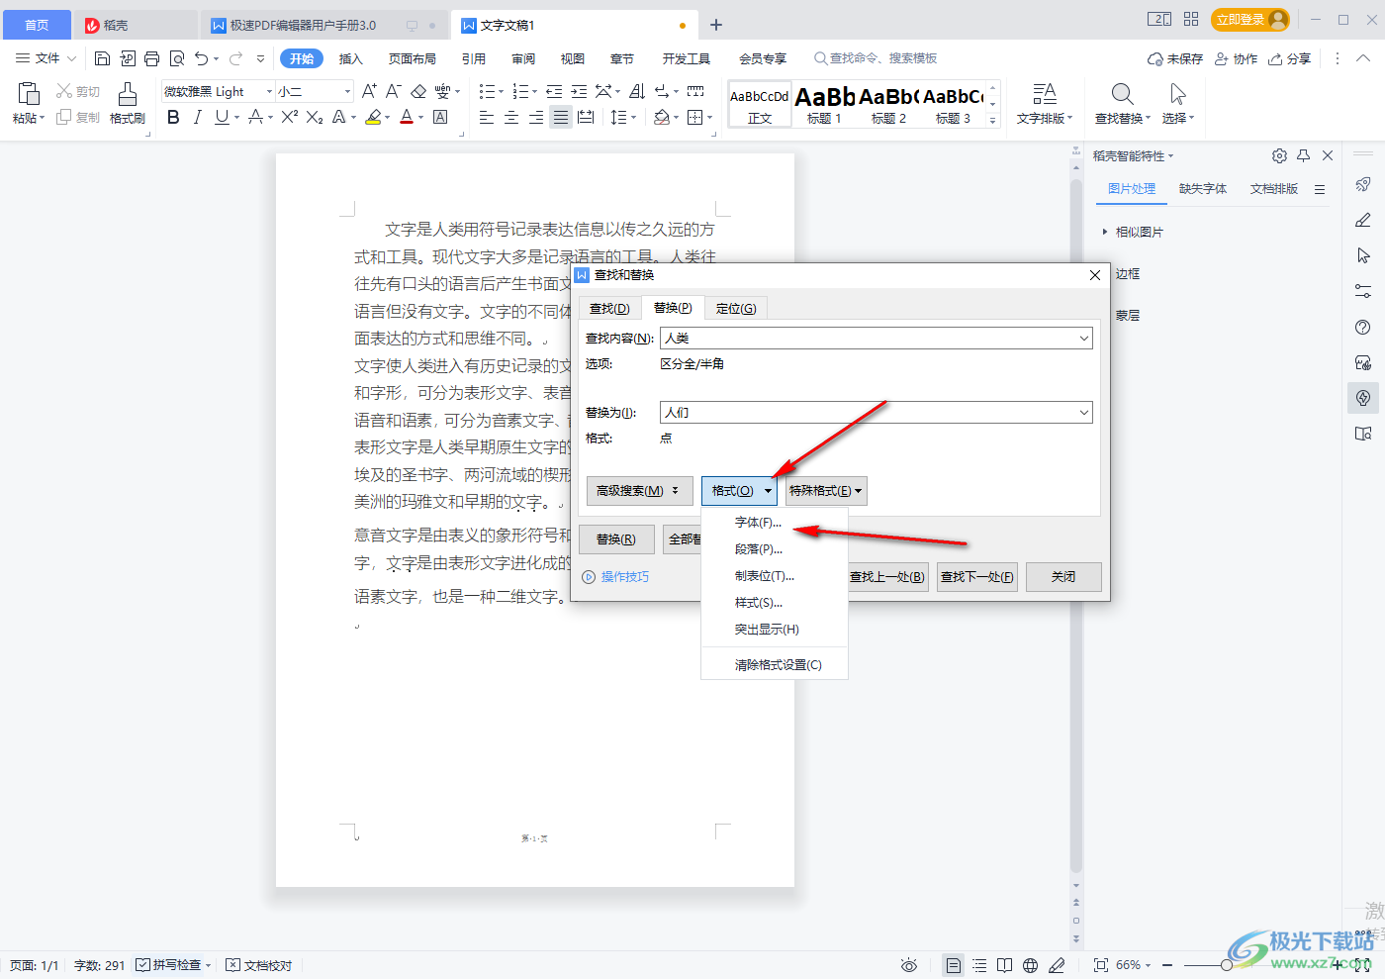The width and height of the screenshot is (1385, 979).
Task: Click 查找下一处(F) button
Action: coord(976,577)
